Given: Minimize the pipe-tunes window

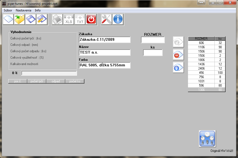Looking at the screenshot, I should (213, 2).
